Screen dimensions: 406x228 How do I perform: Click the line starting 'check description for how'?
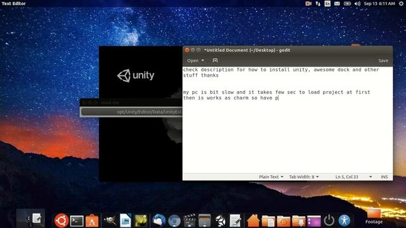point(281,70)
